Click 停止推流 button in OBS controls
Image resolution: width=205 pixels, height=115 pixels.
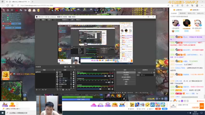[x=126, y=73]
